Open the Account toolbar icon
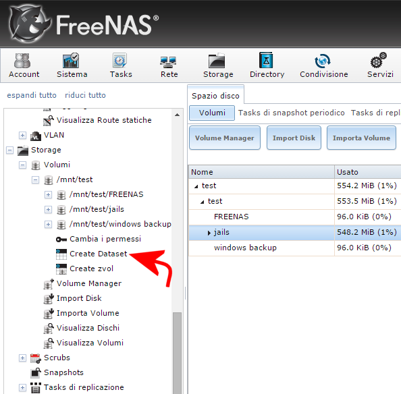This screenshot has width=401, height=394. tap(22, 61)
